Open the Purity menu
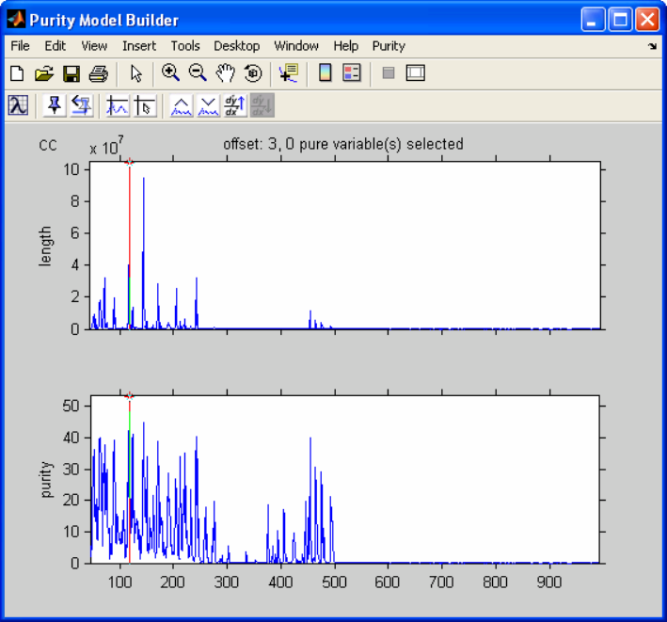This screenshot has height=622, width=667. 389,45
